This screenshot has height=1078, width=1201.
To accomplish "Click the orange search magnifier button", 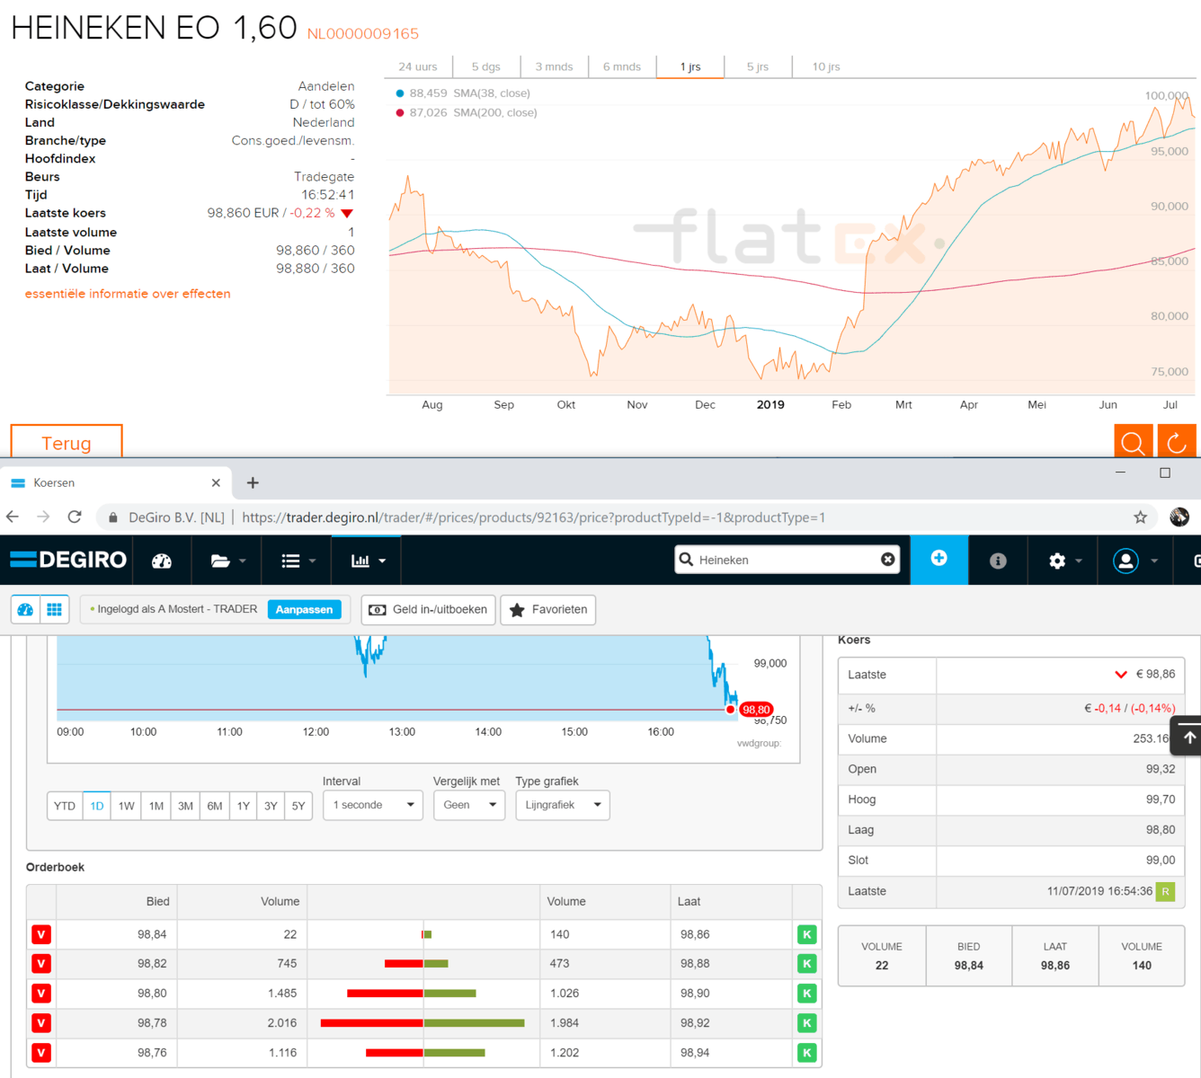I will coord(1133,442).
